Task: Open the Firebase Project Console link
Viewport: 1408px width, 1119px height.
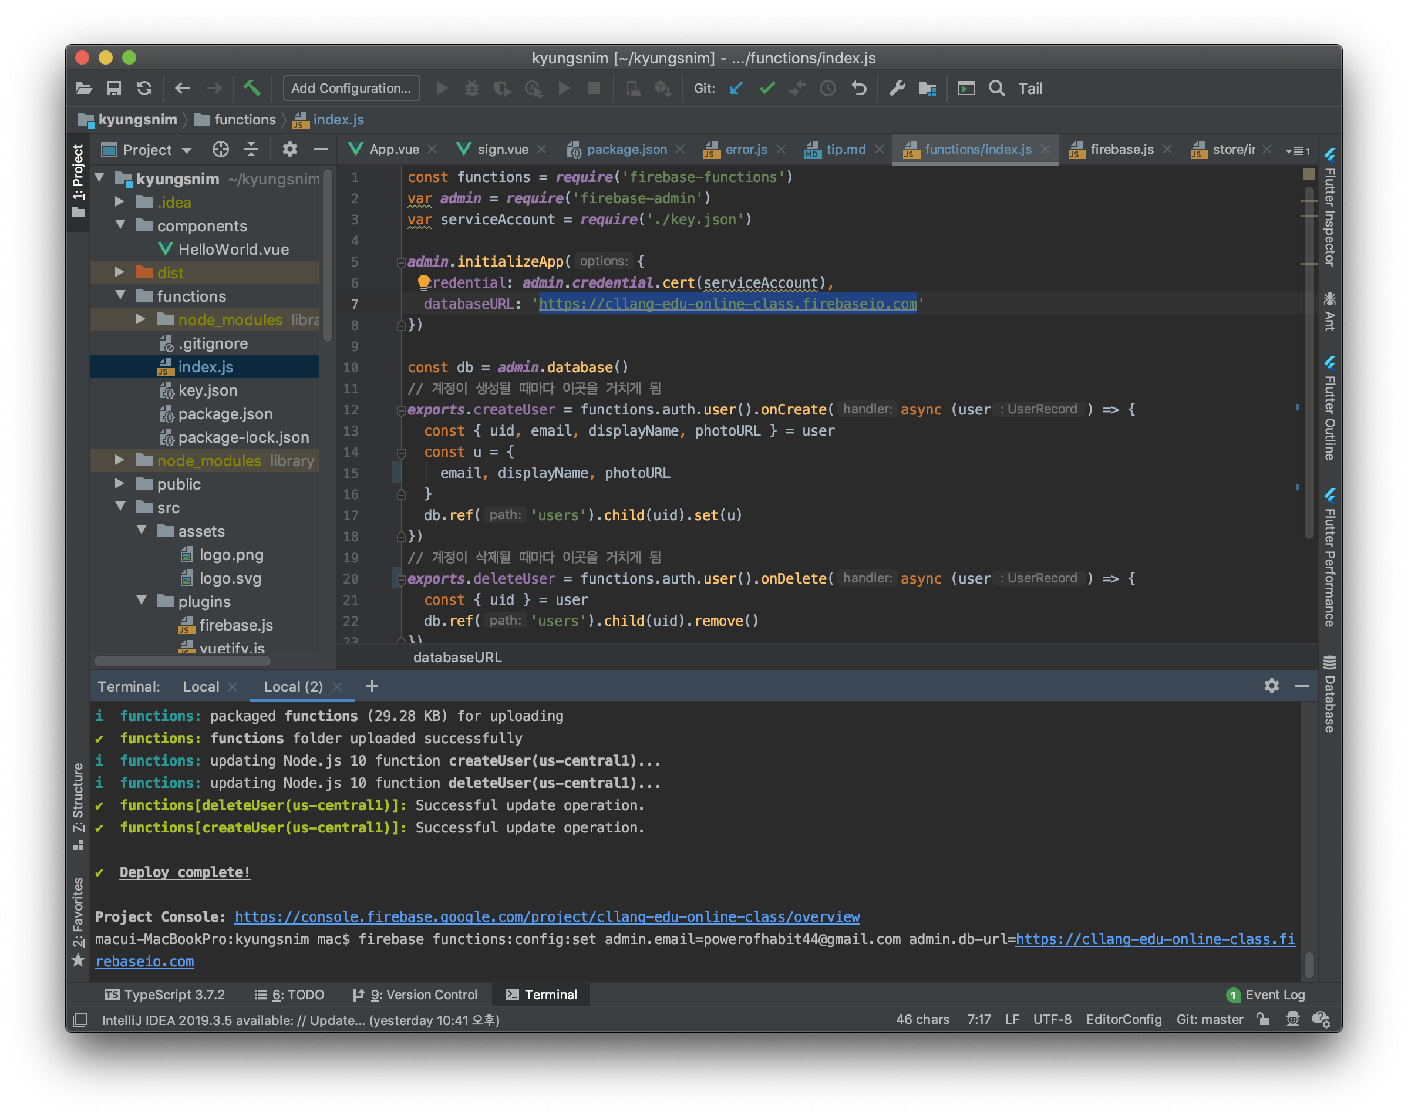Action: point(547,916)
